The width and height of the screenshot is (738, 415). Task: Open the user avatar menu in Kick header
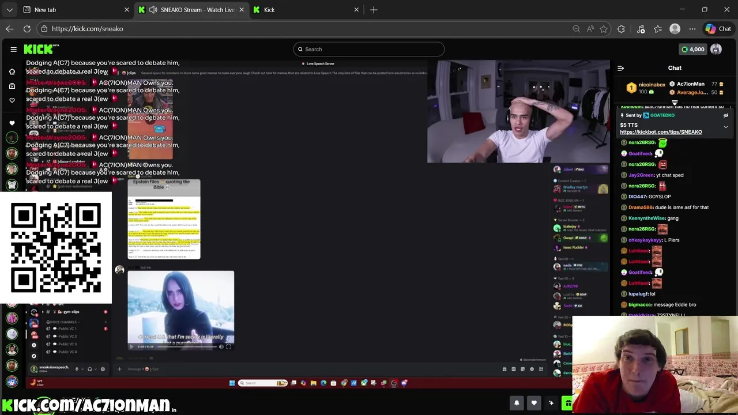(716, 49)
